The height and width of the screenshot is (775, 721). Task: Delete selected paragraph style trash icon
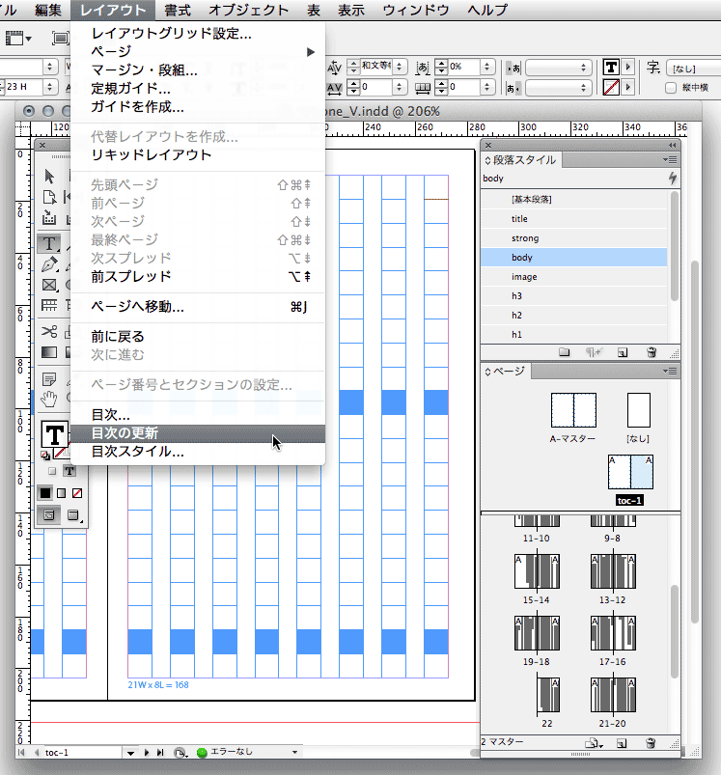[652, 352]
